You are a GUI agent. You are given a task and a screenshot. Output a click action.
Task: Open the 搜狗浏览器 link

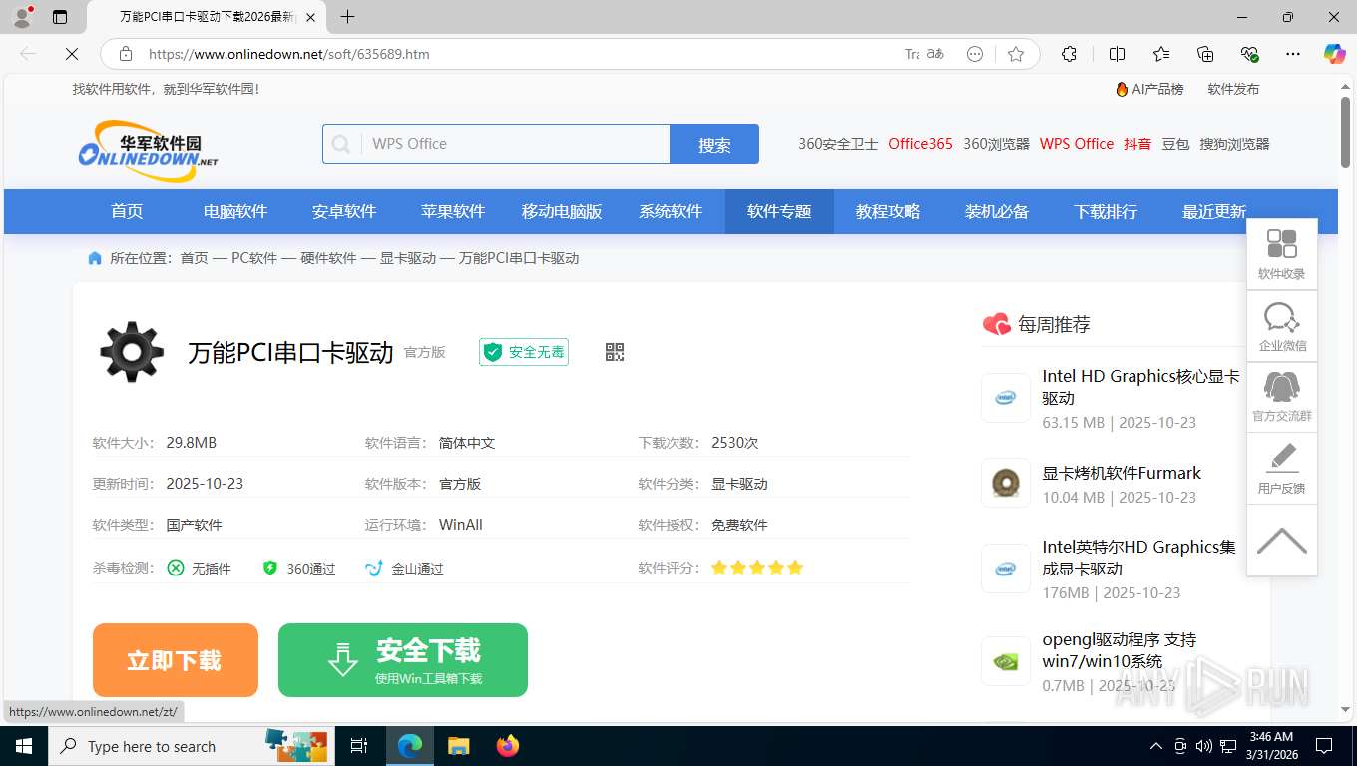[1234, 144]
